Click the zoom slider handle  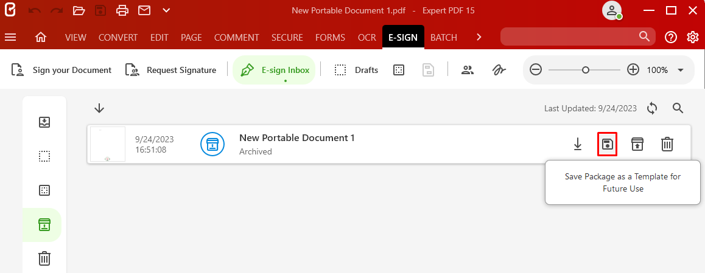(x=586, y=70)
